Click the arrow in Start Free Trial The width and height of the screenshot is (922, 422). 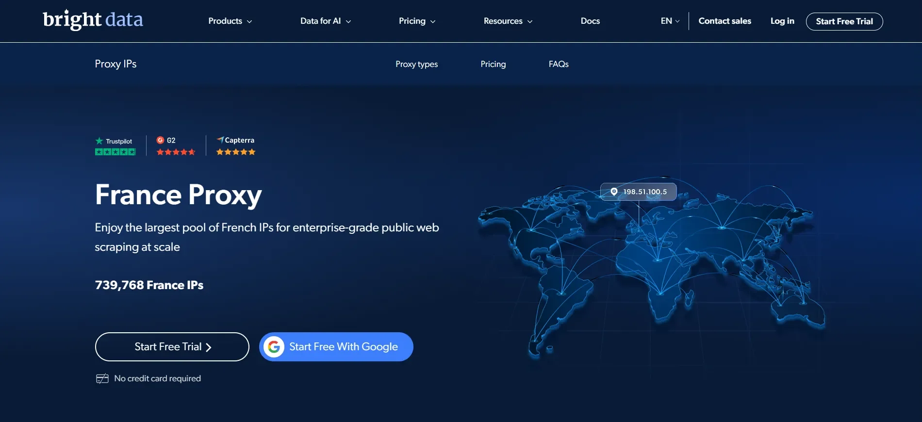point(209,347)
